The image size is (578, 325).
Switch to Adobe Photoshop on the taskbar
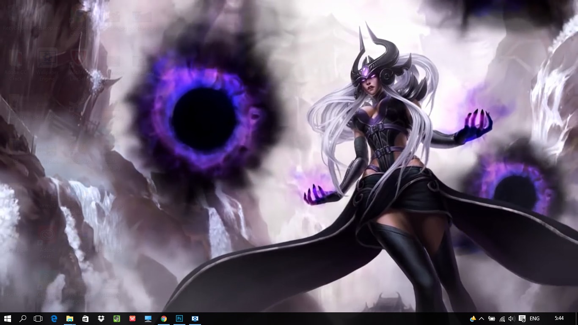tap(179, 319)
